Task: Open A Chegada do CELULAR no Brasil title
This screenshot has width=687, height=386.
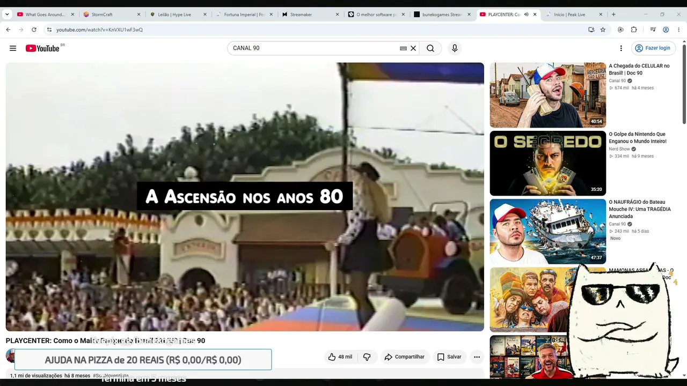Action: click(639, 69)
